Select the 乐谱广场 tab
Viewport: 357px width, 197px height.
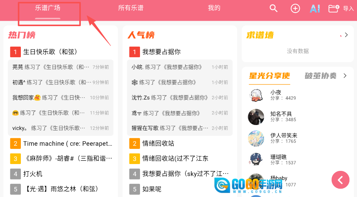[x=47, y=8]
